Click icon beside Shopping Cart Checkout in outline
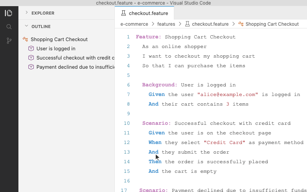This screenshot has width=307, height=192. click(25, 39)
